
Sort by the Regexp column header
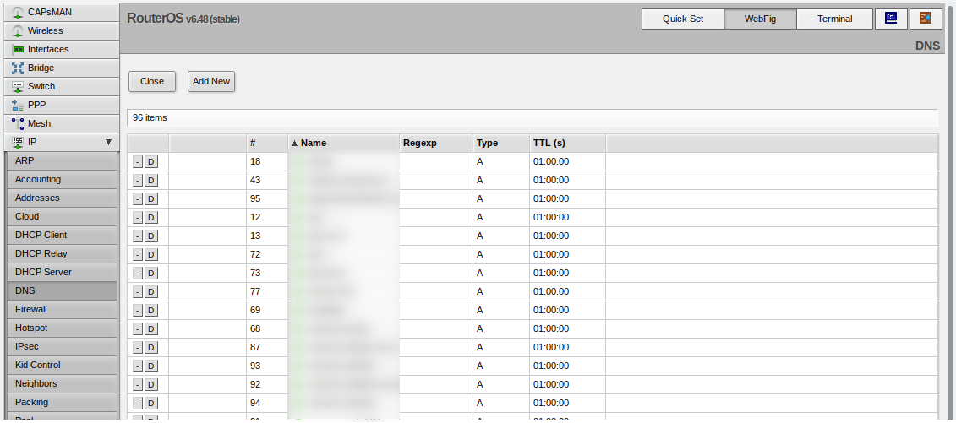(x=436, y=143)
